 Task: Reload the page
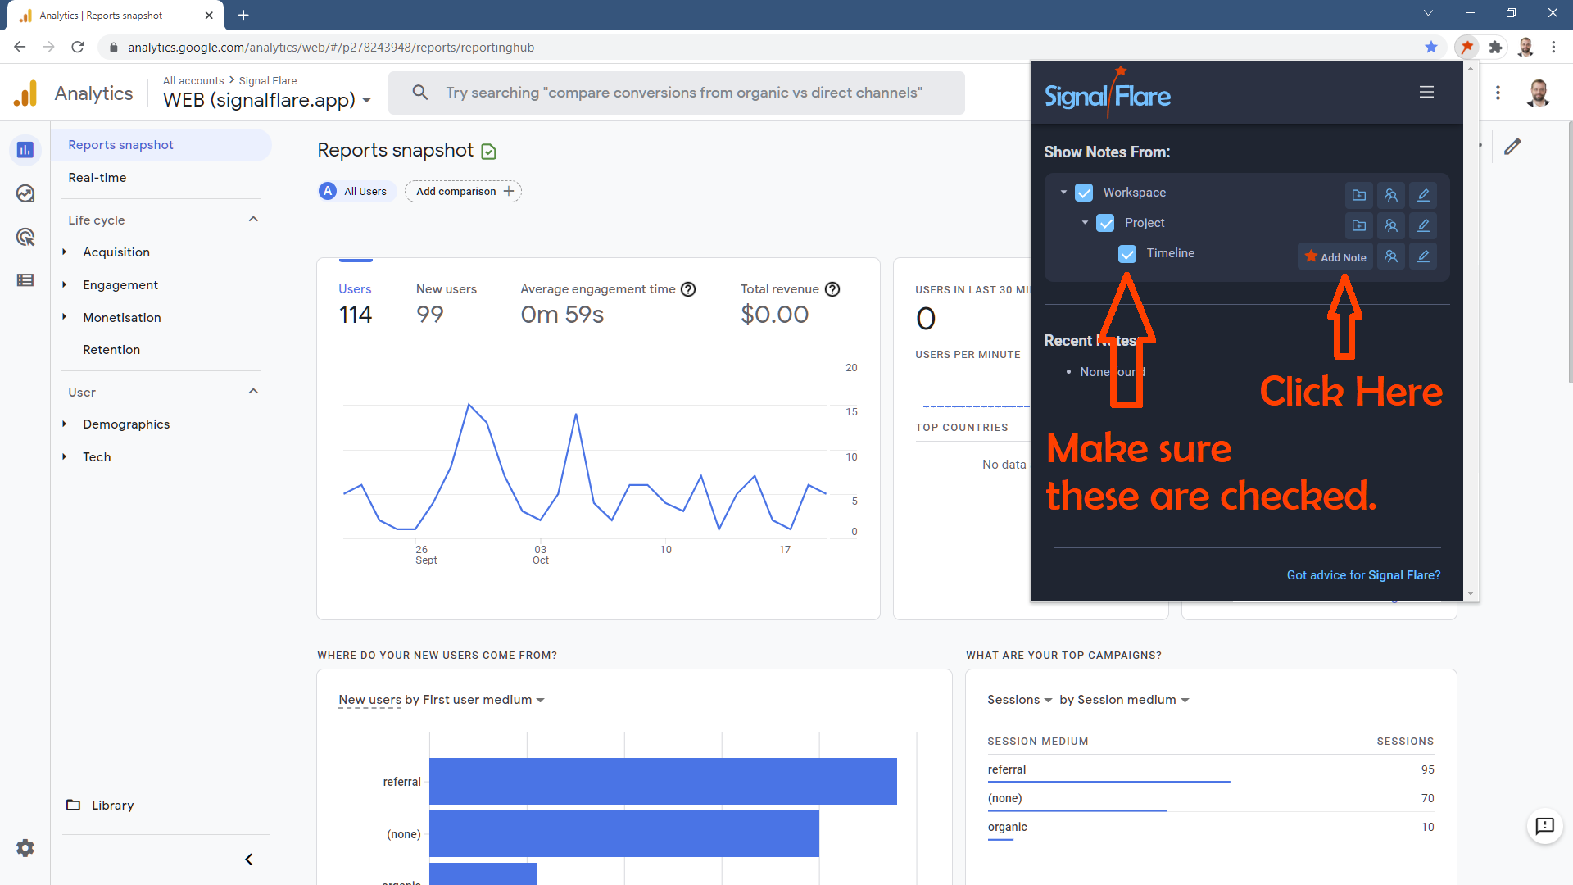(78, 47)
